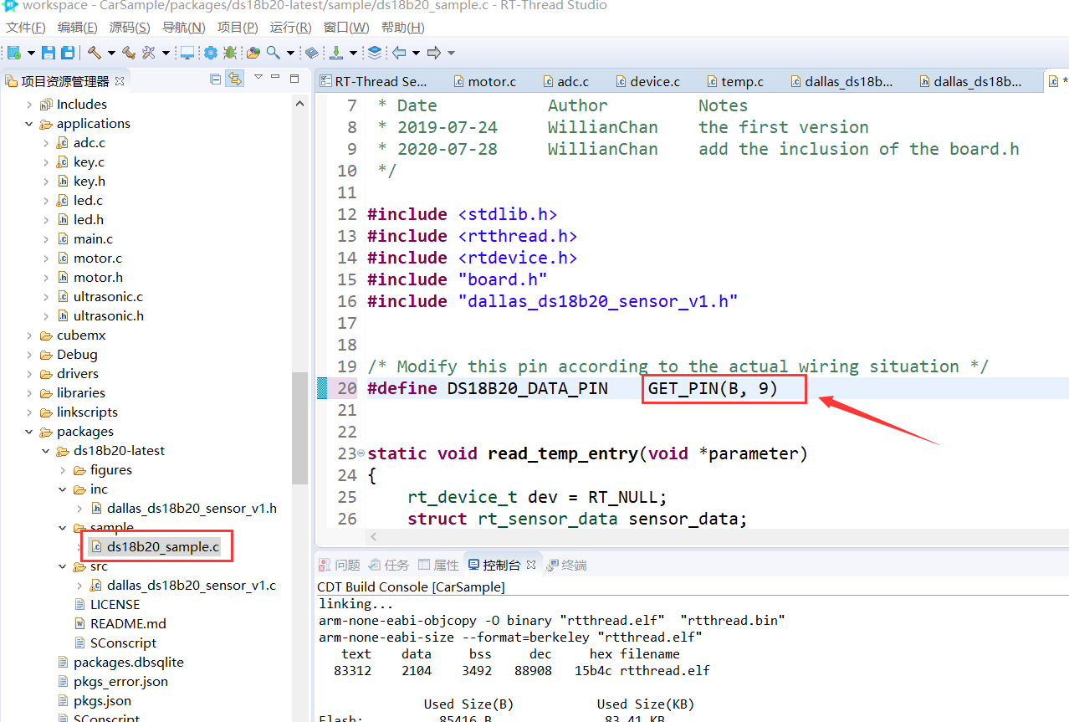
Task: Open the New project dropdown arrow
Action: click(31, 53)
